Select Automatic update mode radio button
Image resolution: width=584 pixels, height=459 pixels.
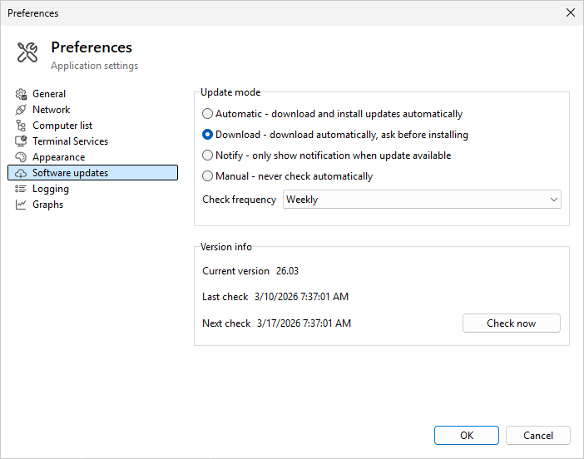point(208,114)
